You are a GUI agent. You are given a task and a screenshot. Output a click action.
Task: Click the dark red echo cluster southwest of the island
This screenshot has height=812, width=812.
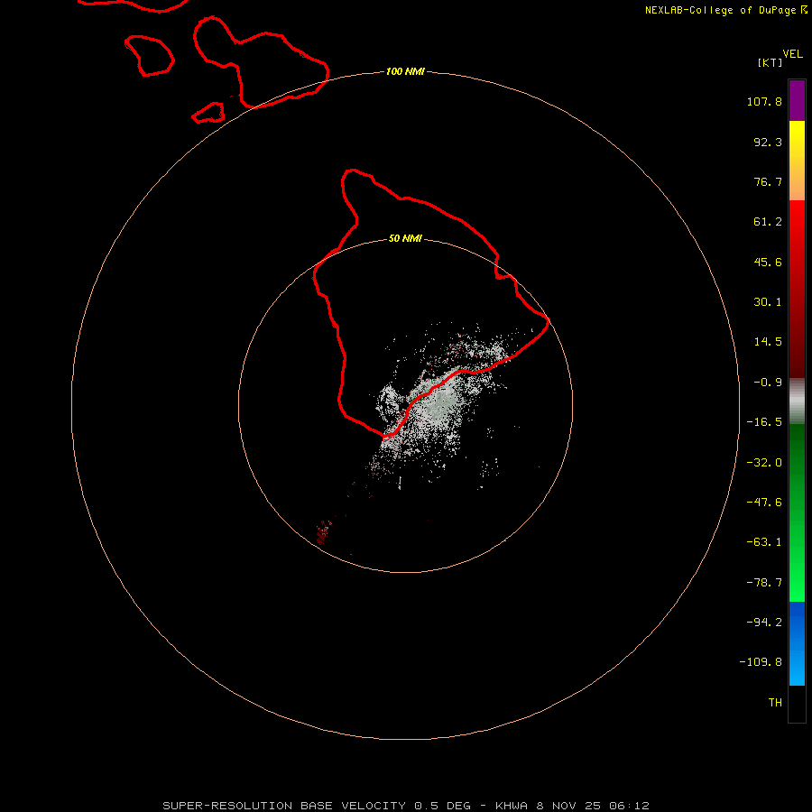pos(323,532)
